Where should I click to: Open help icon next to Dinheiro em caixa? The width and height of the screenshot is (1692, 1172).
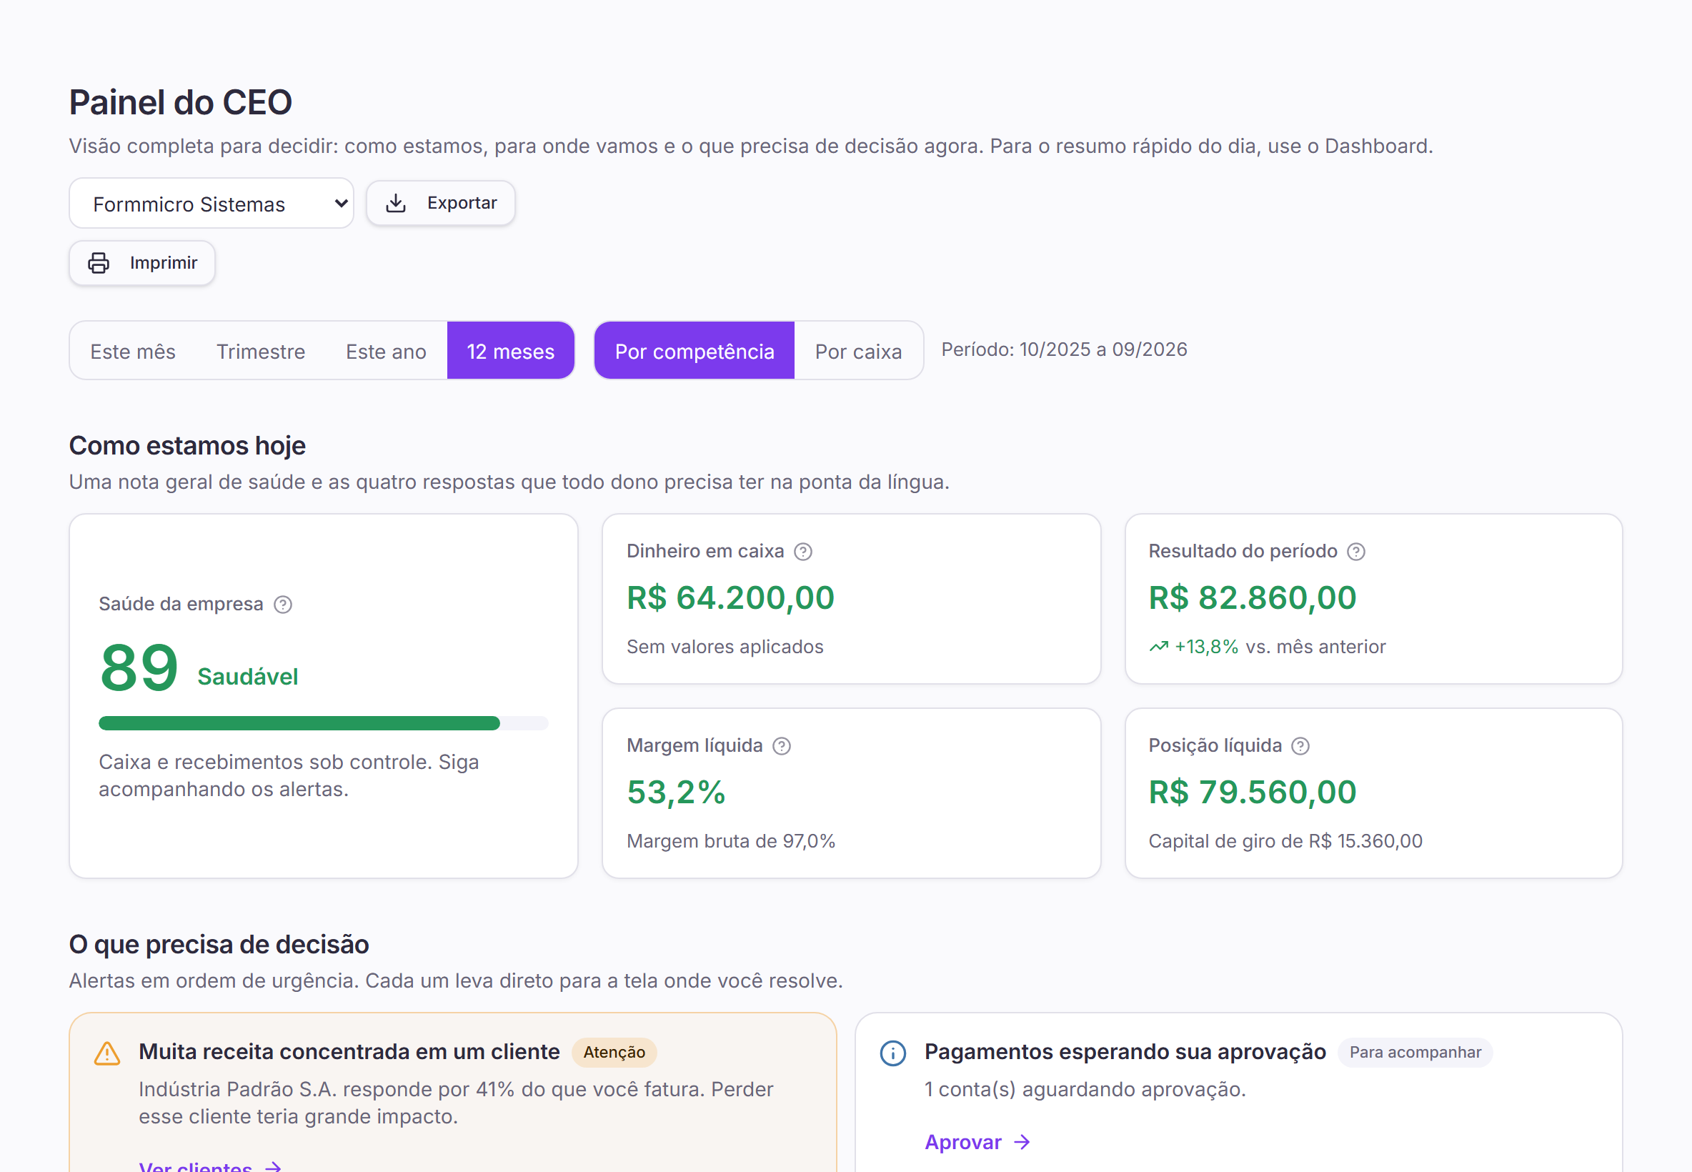803,552
